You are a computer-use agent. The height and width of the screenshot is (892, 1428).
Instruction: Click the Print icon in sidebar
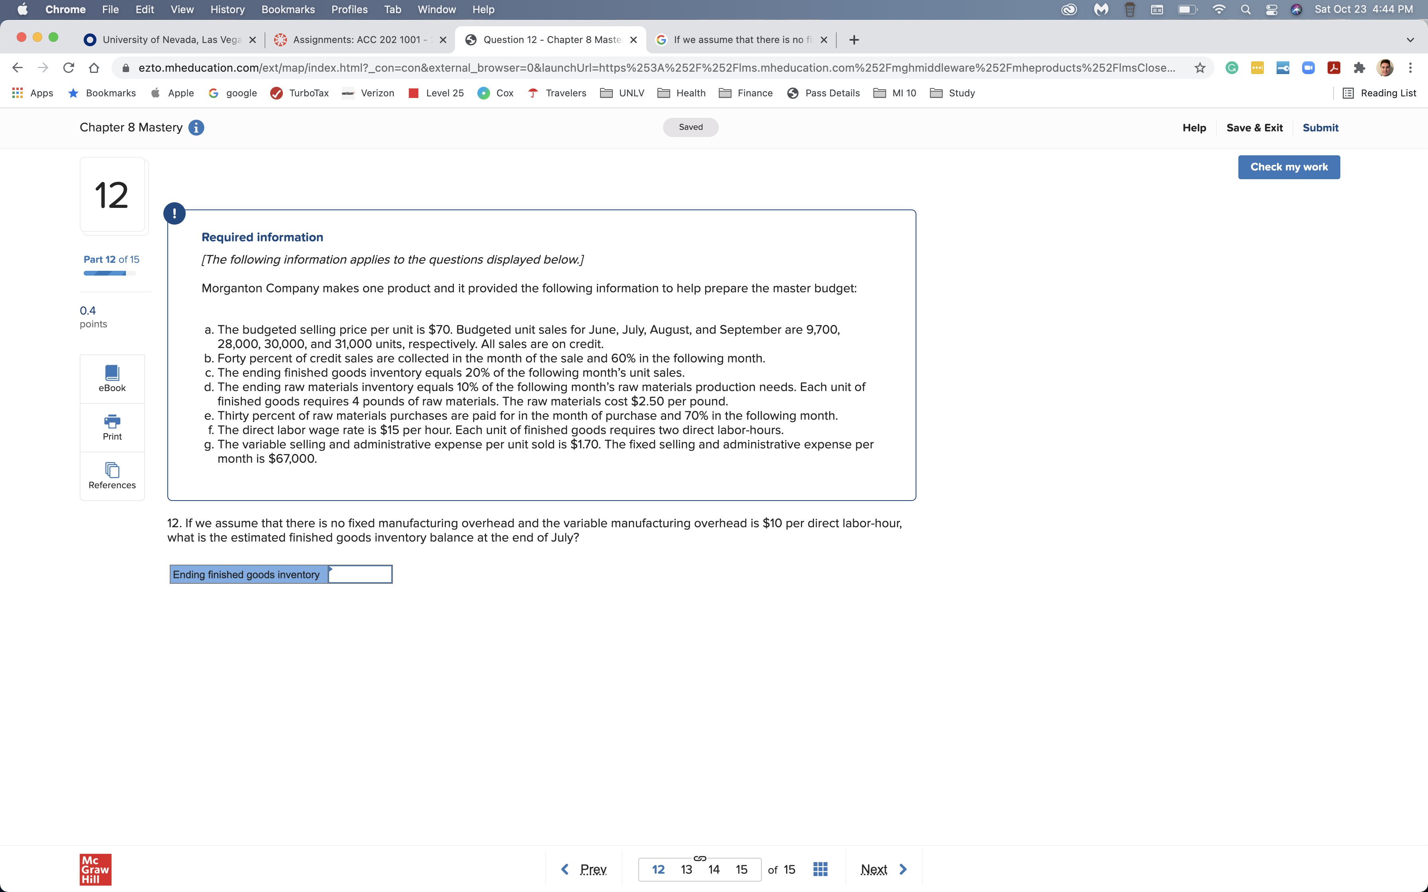click(x=112, y=426)
